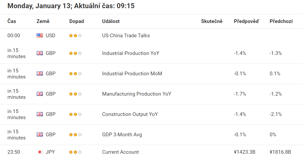
Task: Click the Čas column header
Action: click(12, 21)
